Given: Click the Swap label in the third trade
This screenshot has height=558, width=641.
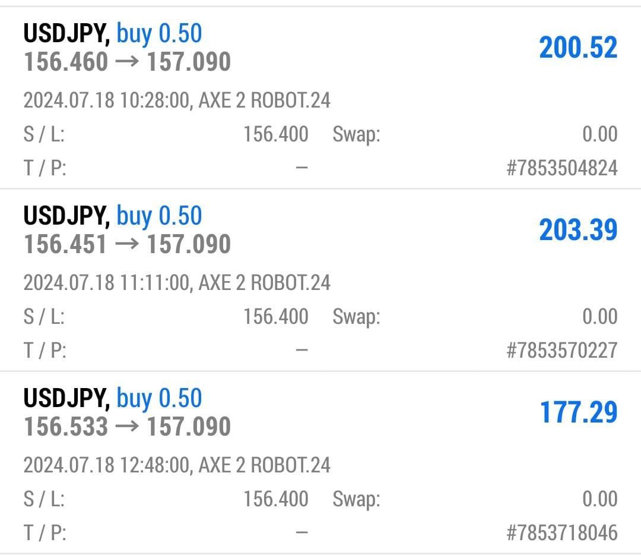Looking at the screenshot, I should [356, 499].
